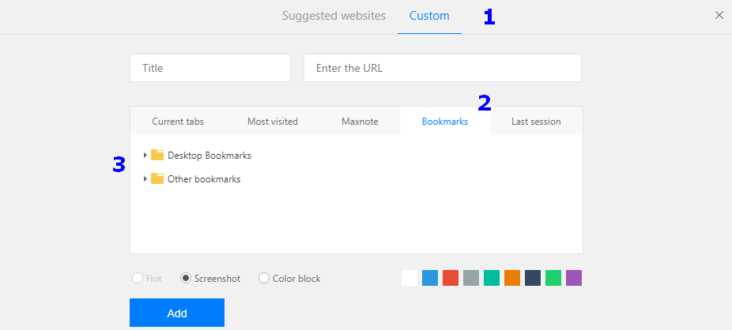Switch to the Most visited tab
The height and width of the screenshot is (330, 732).
[273, 122]
